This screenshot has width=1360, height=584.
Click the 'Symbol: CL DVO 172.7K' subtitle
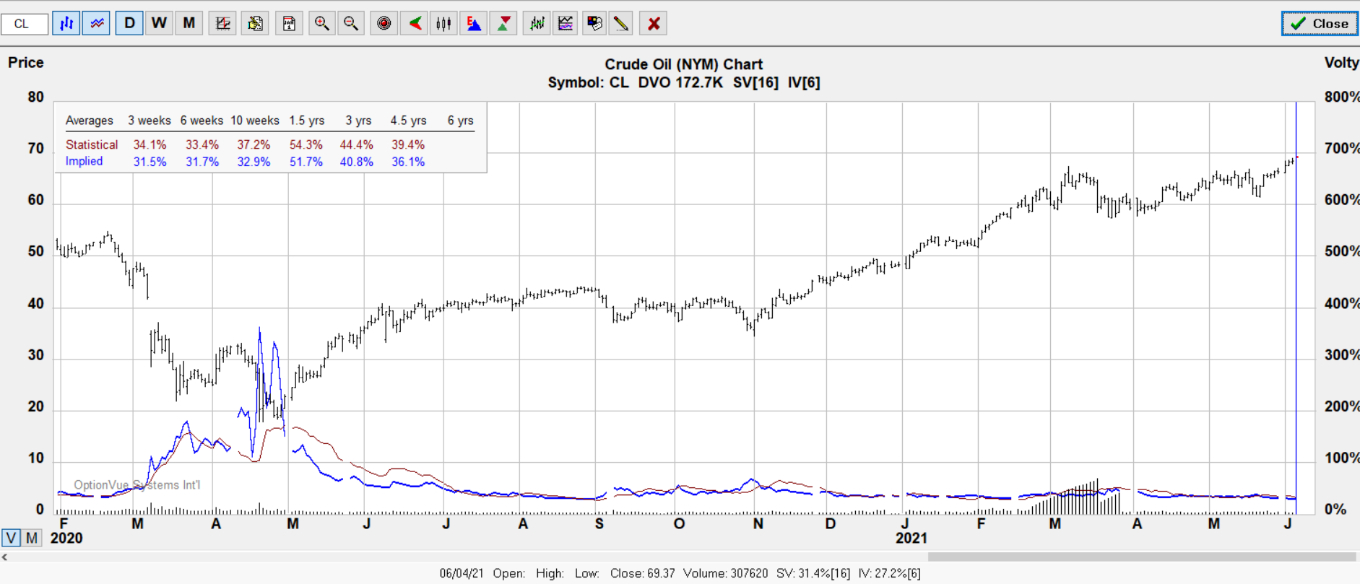coord(635,83)
